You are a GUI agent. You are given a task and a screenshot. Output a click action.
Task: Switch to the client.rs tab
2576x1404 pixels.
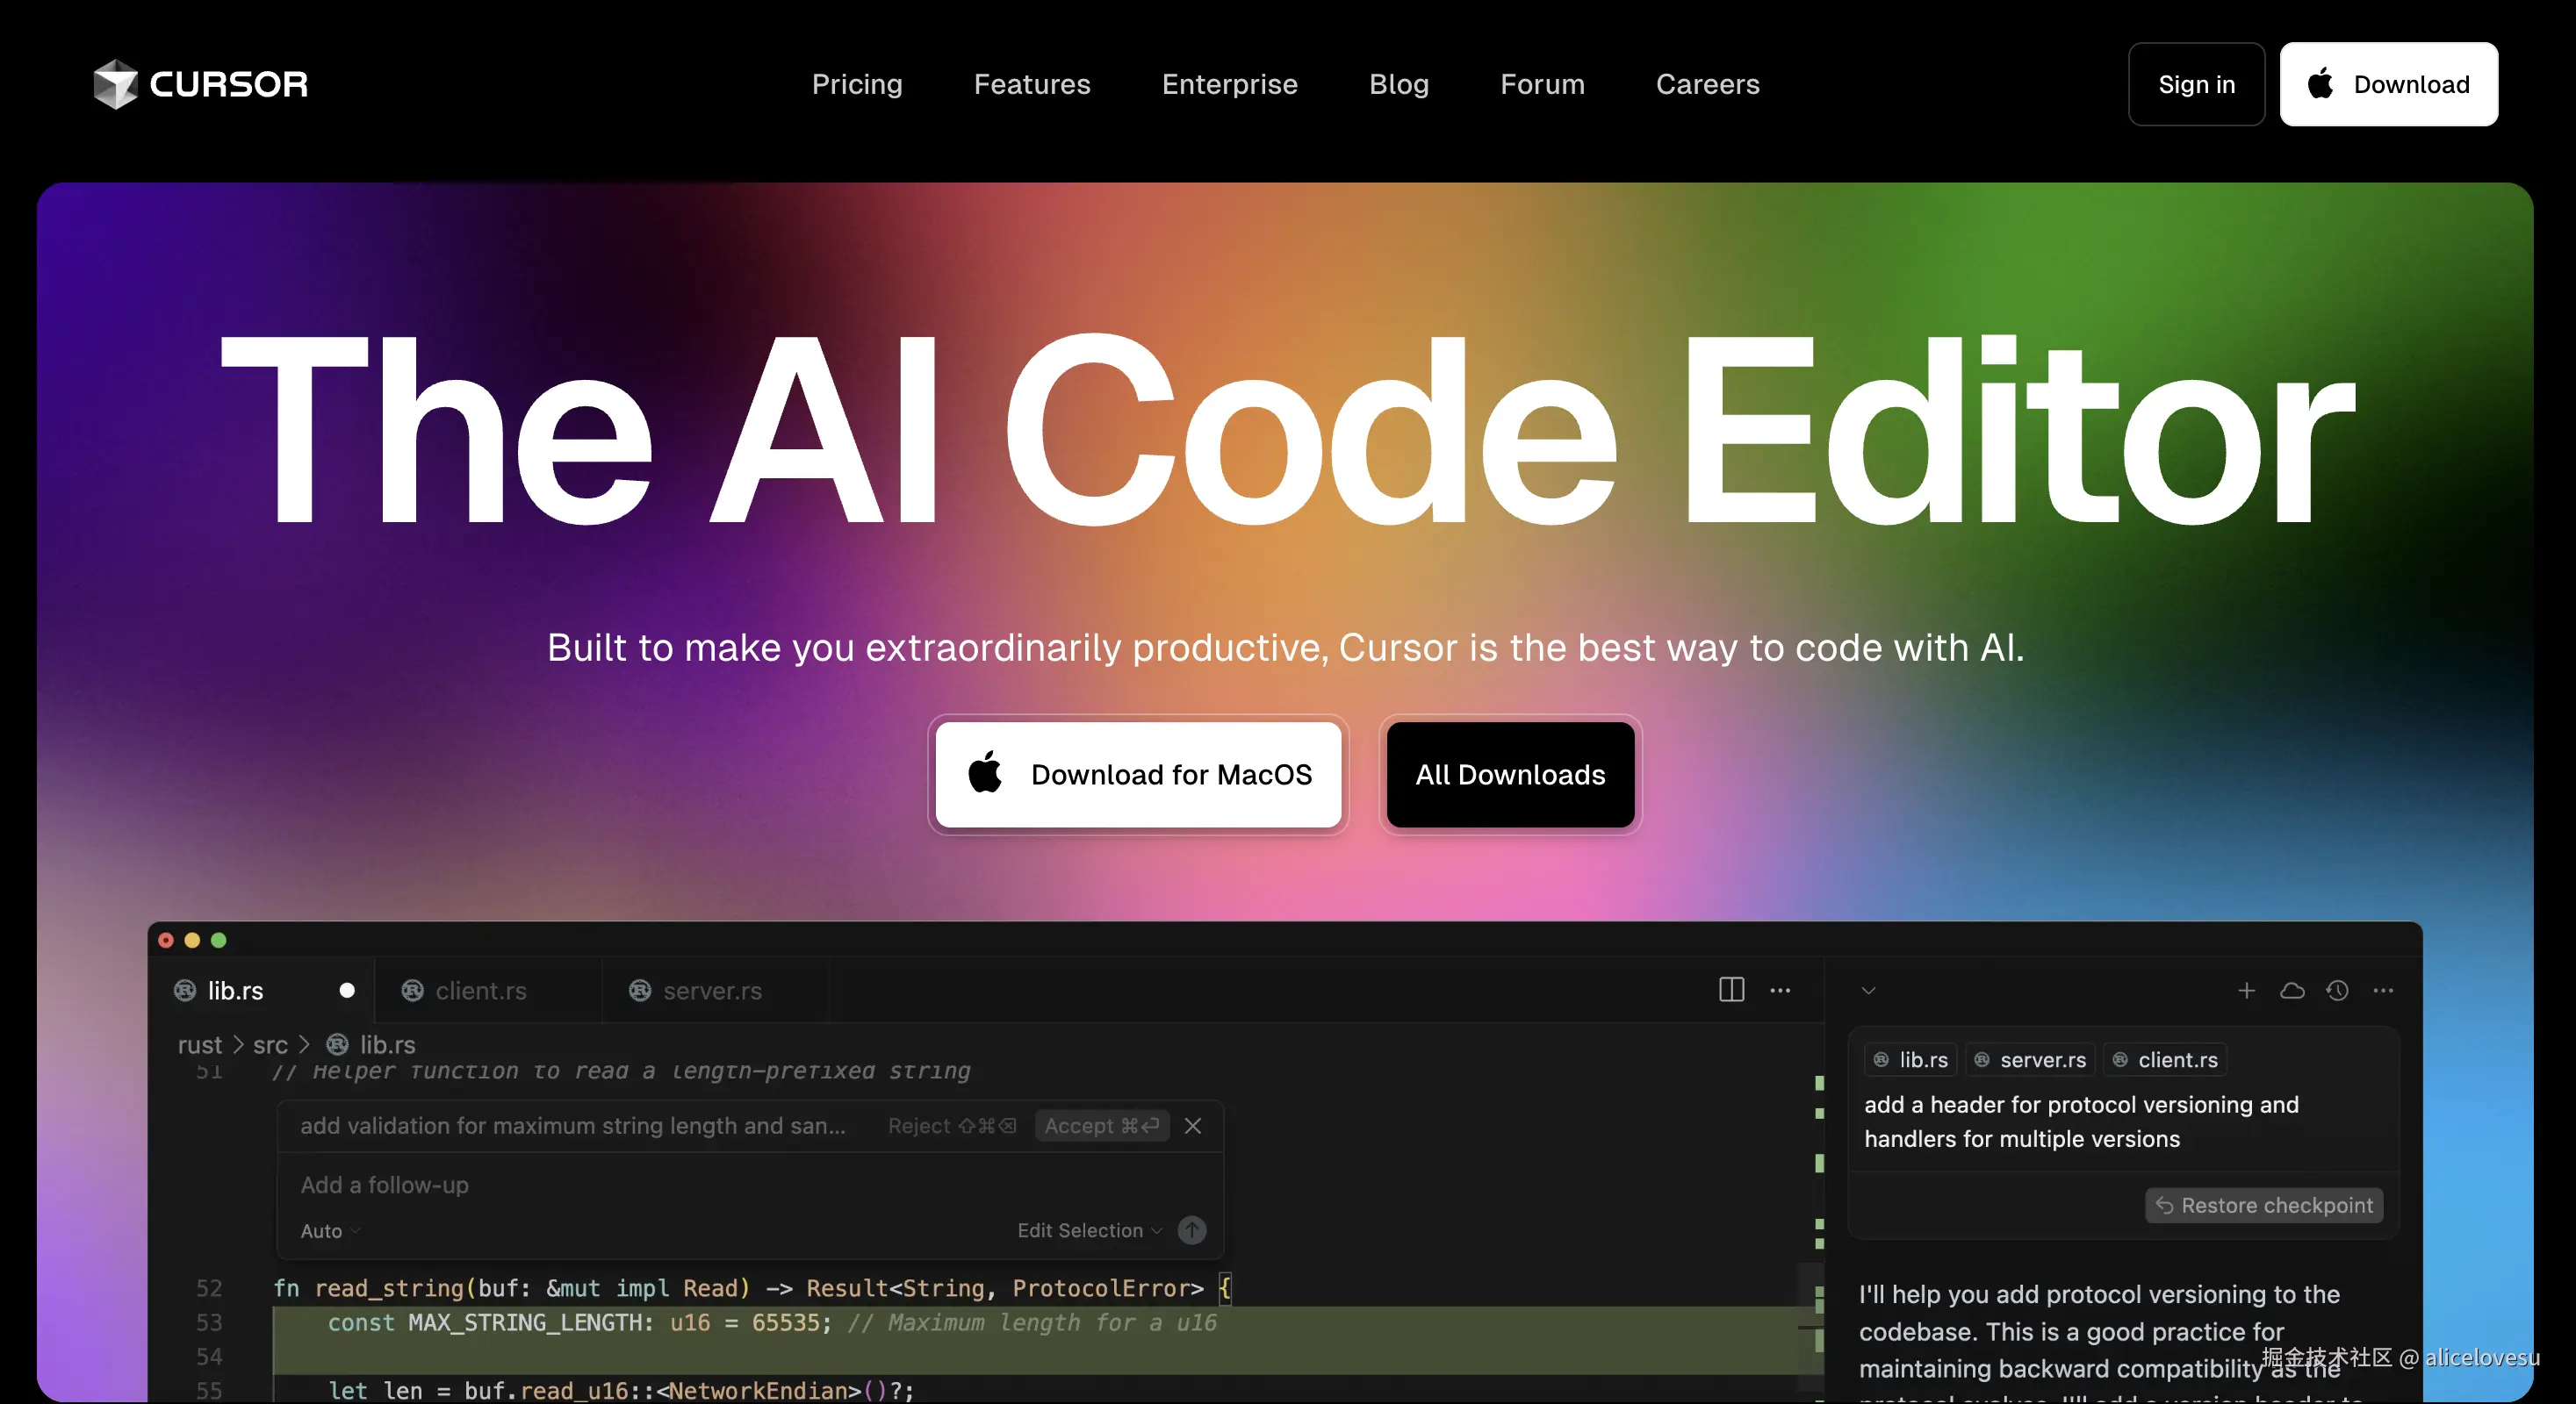tap(480, 989)
